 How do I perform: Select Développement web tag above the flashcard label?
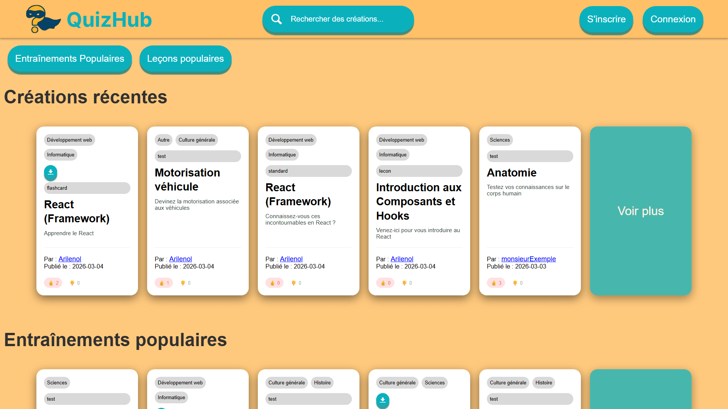pos(69,140)
